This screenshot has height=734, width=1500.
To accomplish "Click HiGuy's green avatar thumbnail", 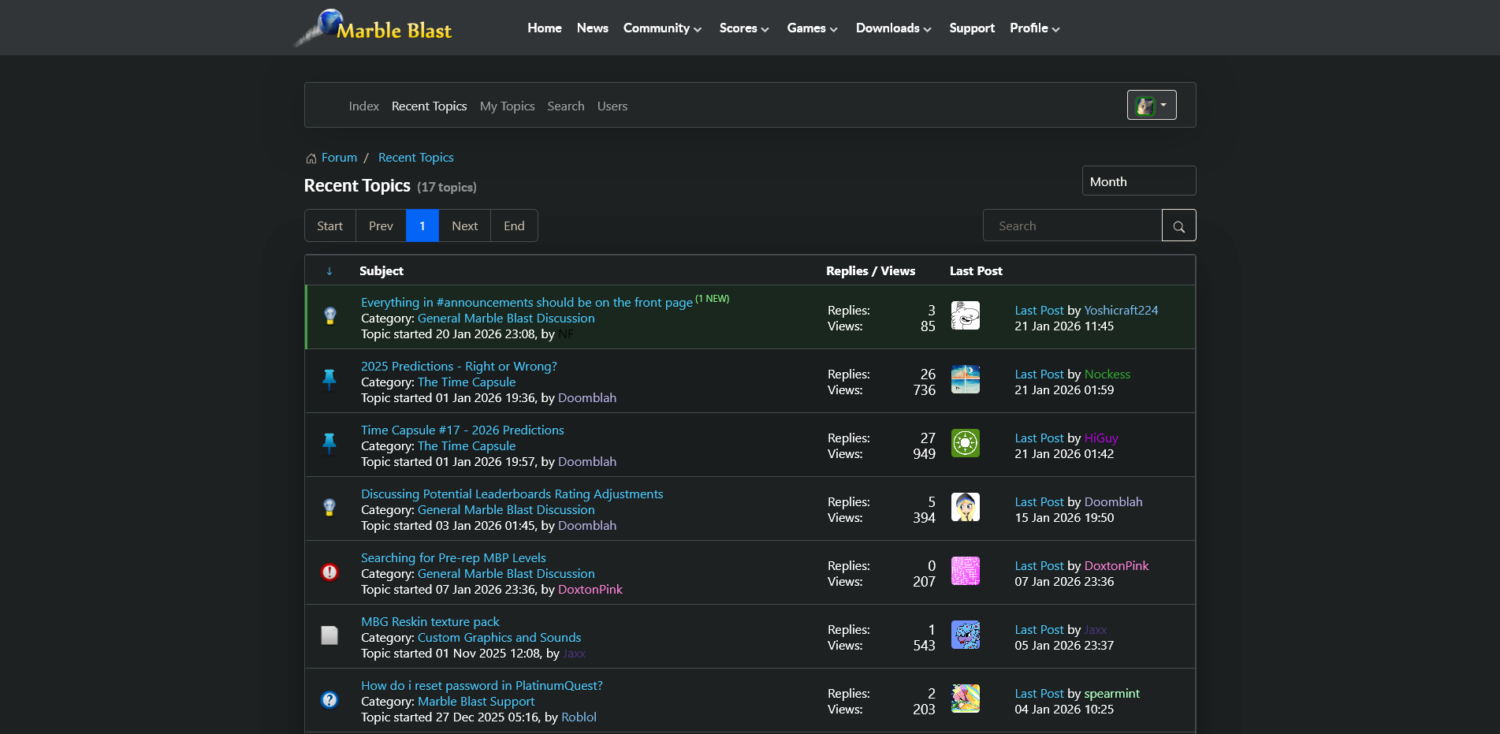I will pos(965,443).
